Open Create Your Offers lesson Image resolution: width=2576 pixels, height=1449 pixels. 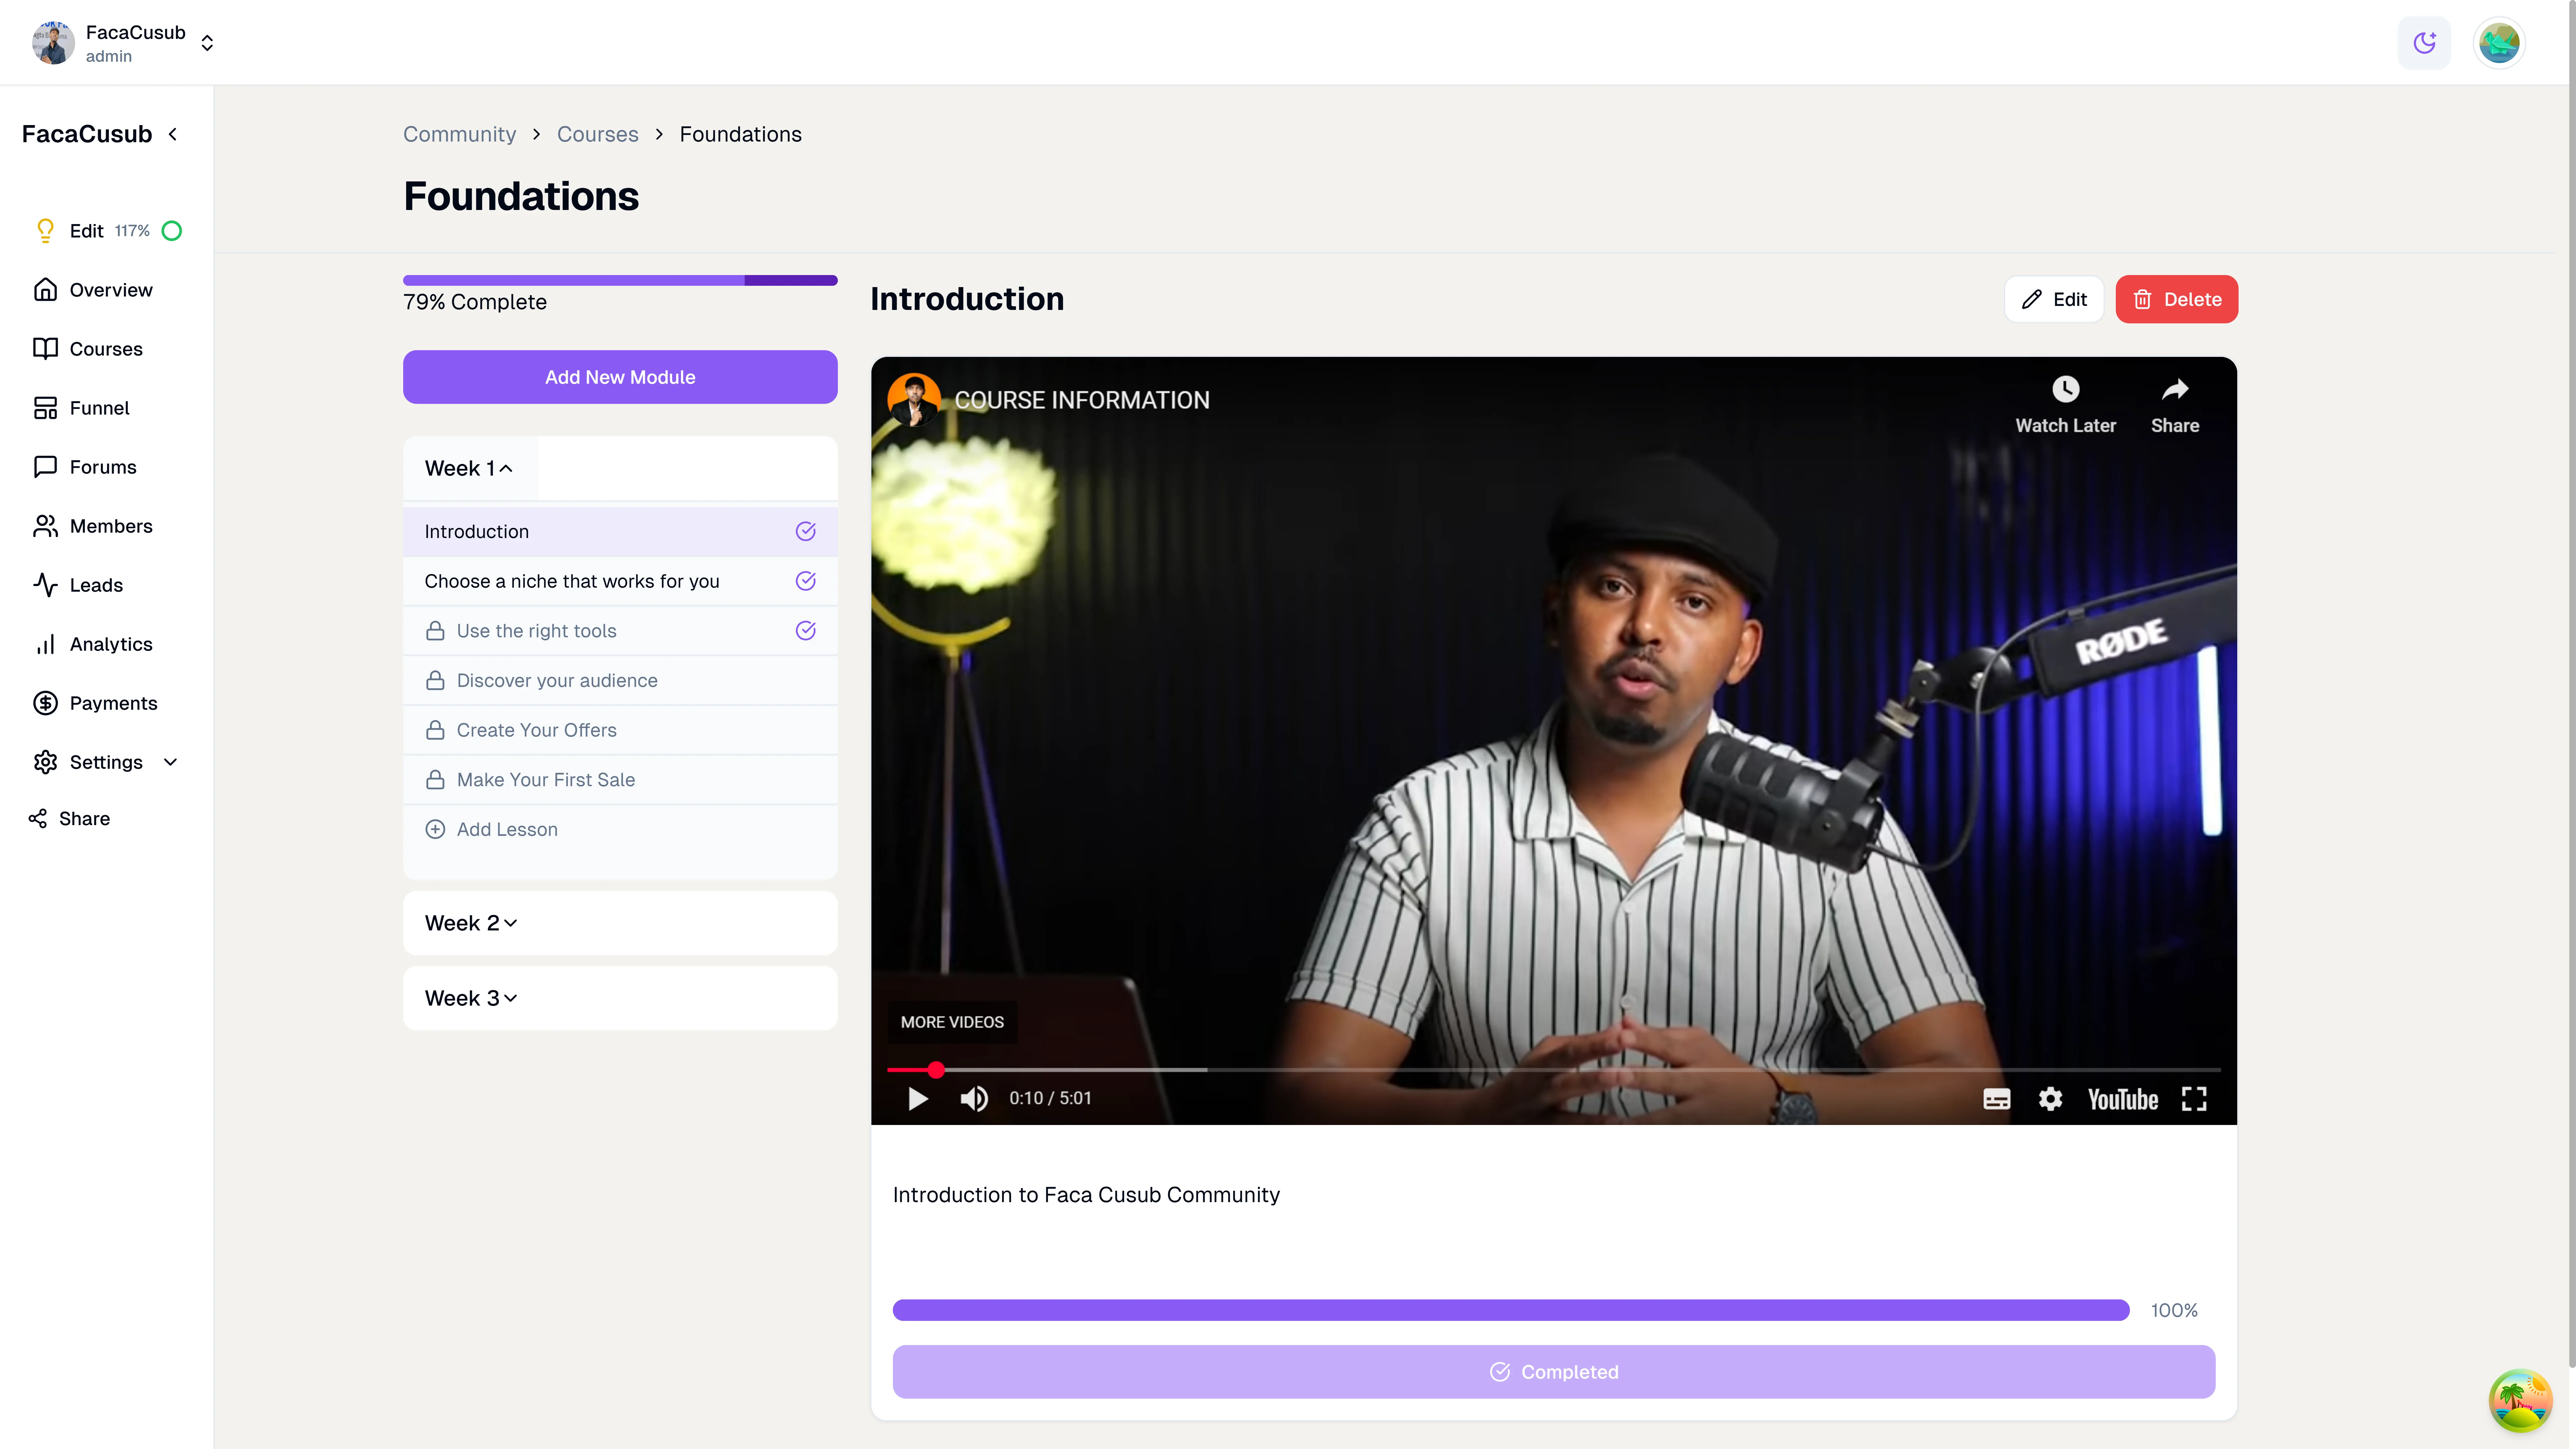click(x=620, y=730)
